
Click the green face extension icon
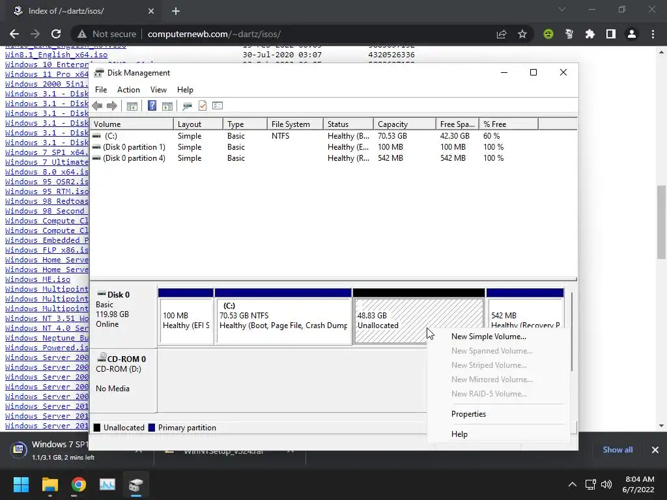(548, 34)
